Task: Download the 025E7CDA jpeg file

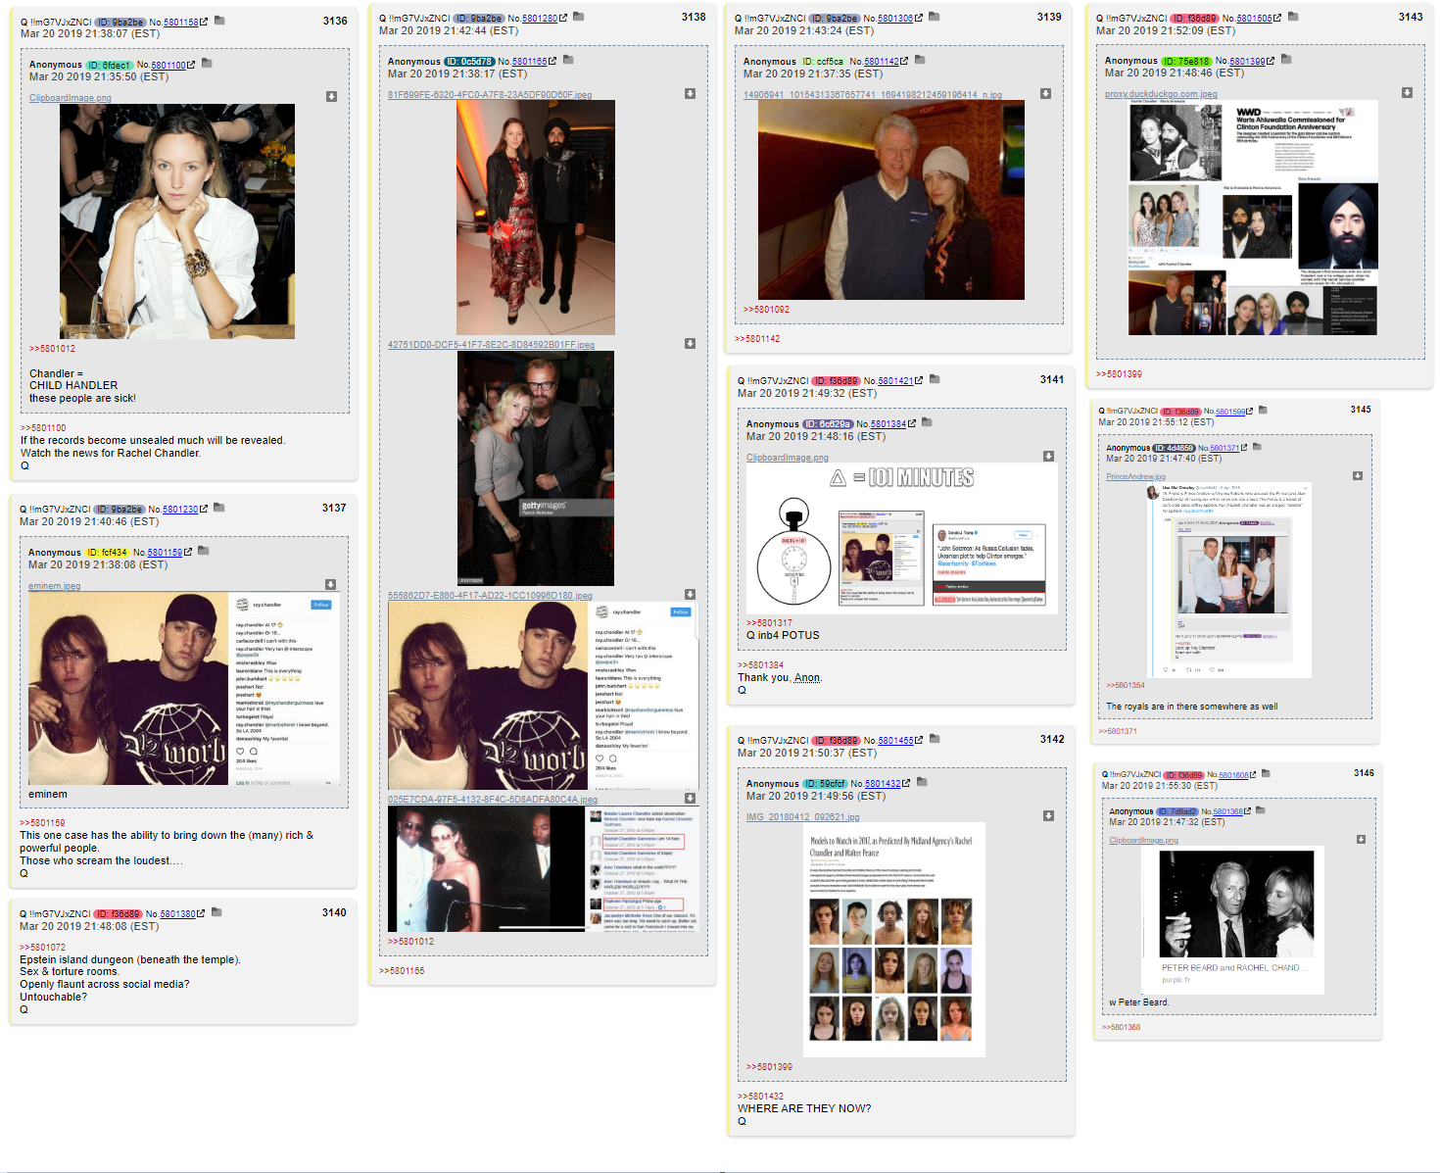Action: [690, 798]
